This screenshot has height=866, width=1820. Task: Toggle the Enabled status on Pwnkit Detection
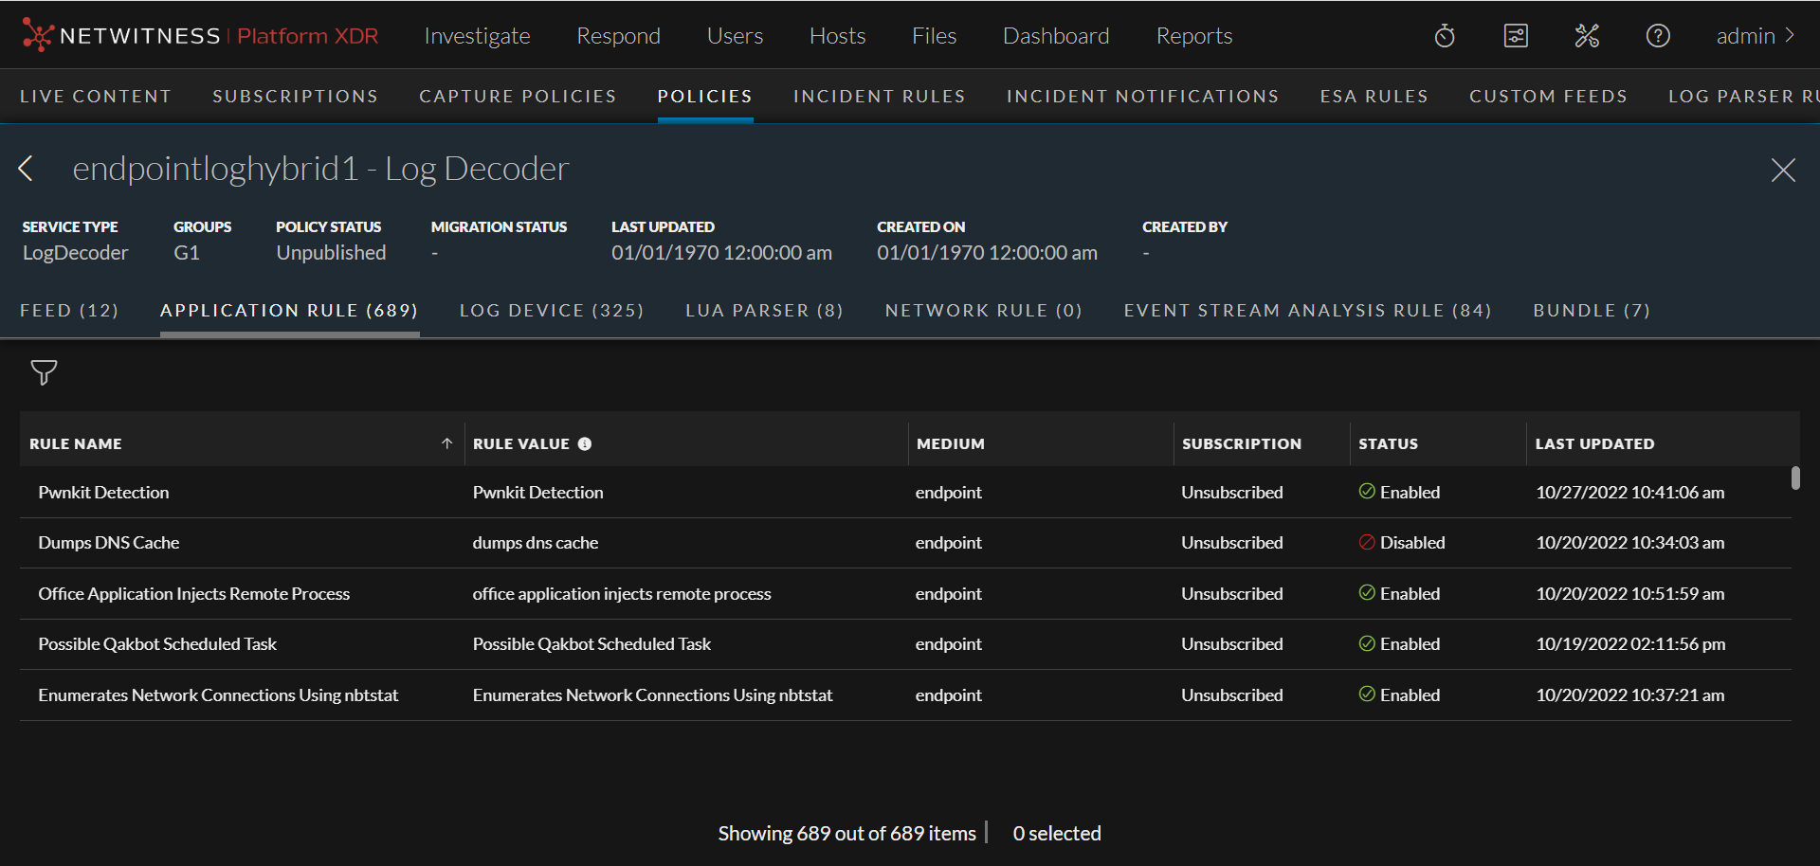1368,492
